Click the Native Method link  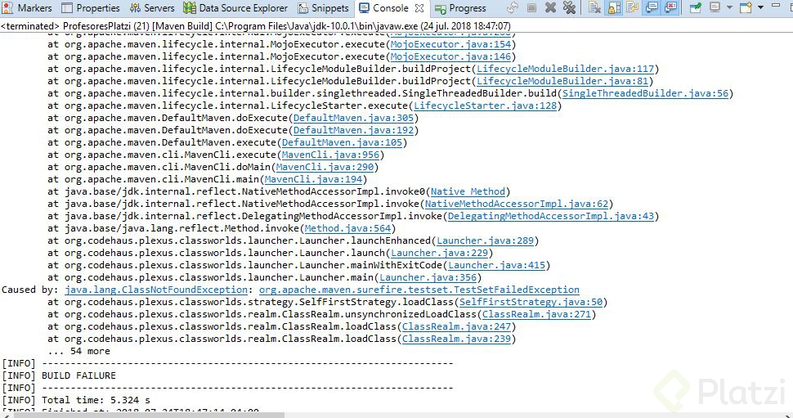click(x=468, y=191)
